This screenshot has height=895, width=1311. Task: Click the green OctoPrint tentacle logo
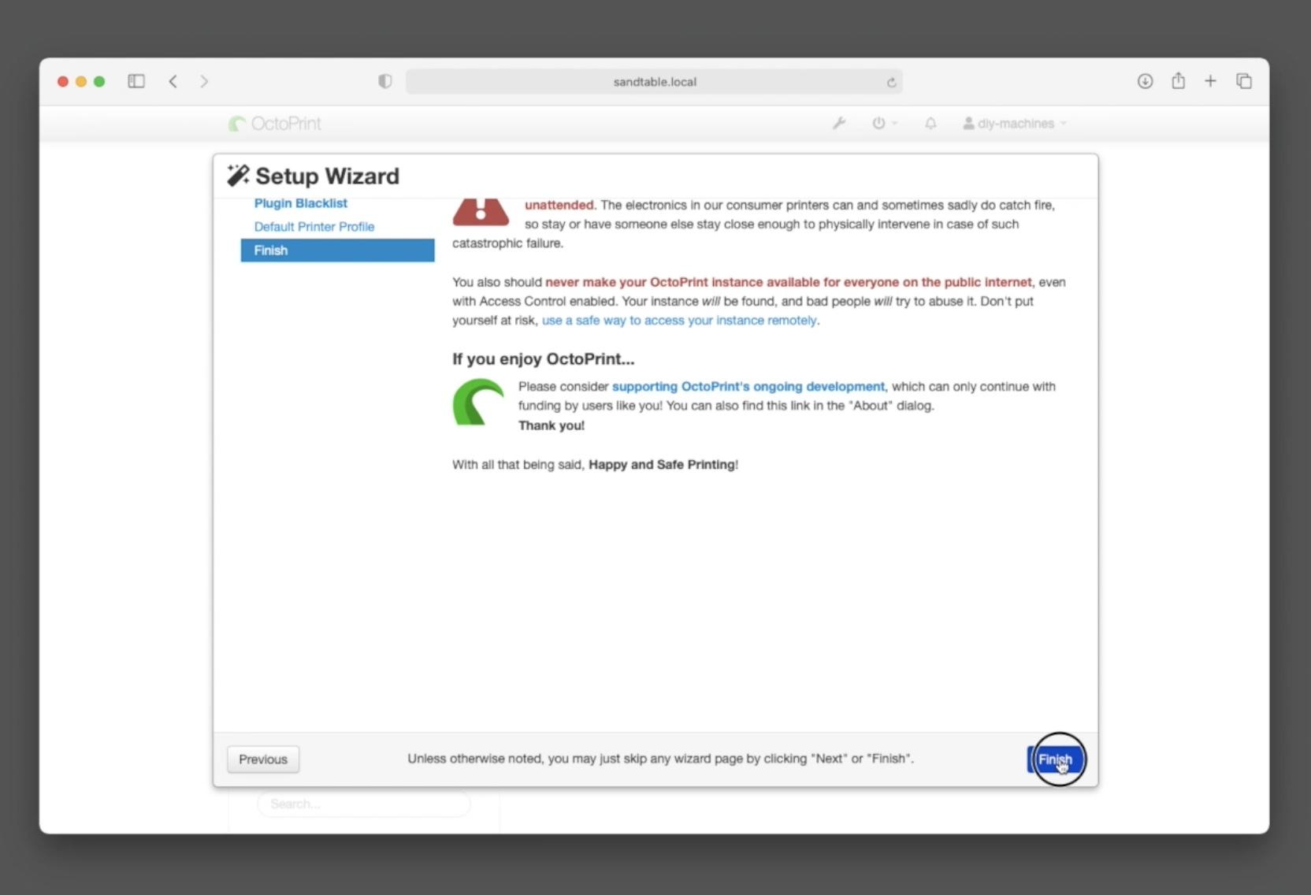click(x=478, y=403)
